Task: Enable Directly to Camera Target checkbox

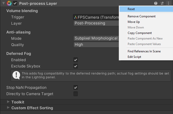Action: coord(75,94)
